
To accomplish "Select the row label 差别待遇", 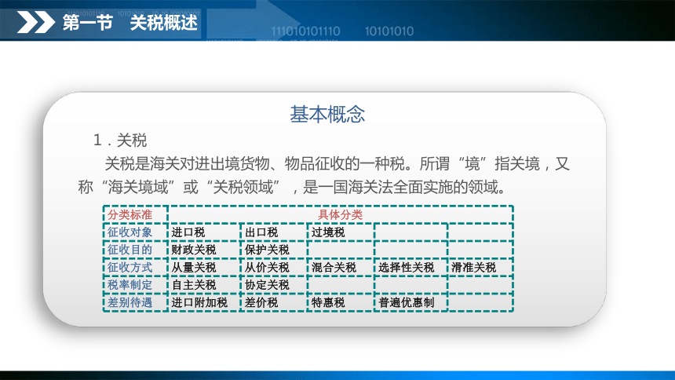I will click(x=130, y=302).
